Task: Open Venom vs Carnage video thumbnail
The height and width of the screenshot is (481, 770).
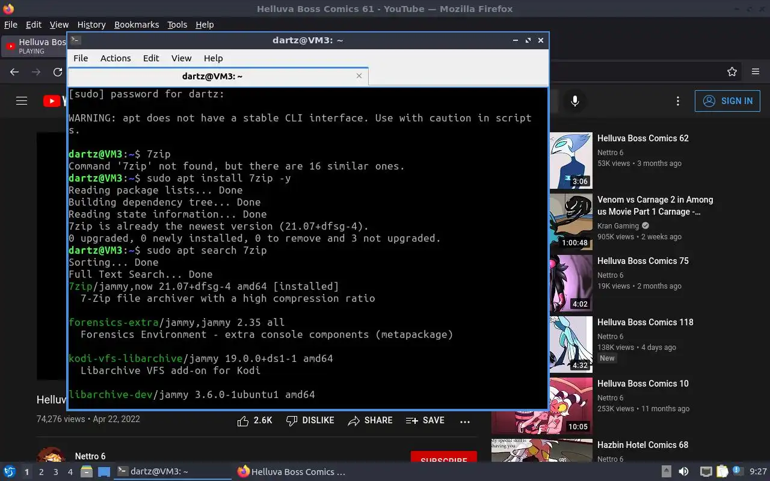Action: point(571,222)
